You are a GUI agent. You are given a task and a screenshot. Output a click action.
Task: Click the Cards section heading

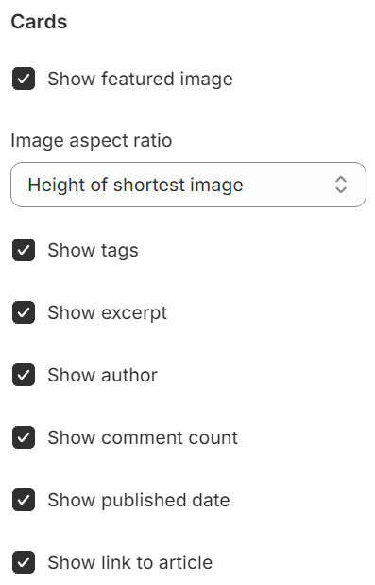(39, 22)
